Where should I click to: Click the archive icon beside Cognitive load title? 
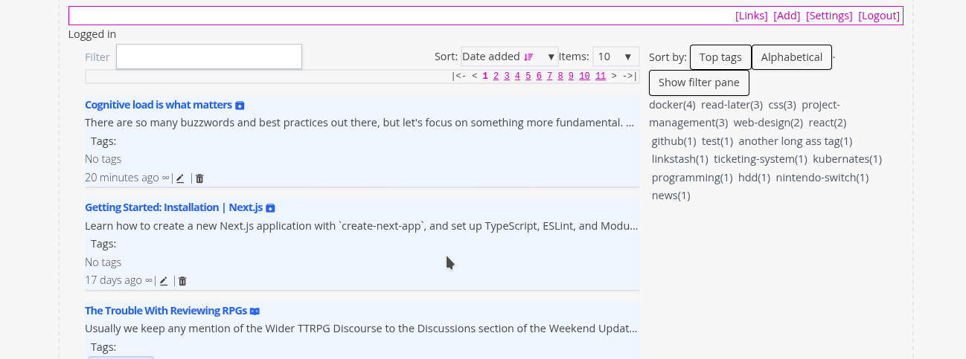pos(240,106)
